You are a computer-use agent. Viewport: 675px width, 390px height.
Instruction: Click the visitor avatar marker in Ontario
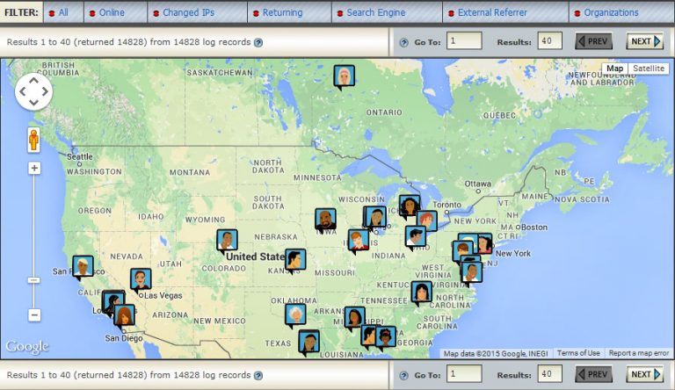(344, 76)
